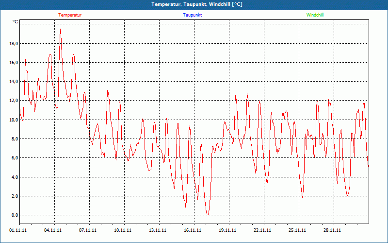388x243 pixels.
Task: Click the 04.11.11 date label
Action: click(53, 230)
